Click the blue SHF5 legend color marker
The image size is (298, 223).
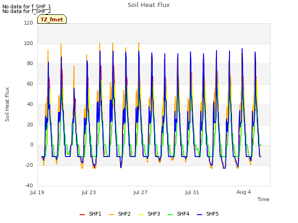[x=200, y=215]
